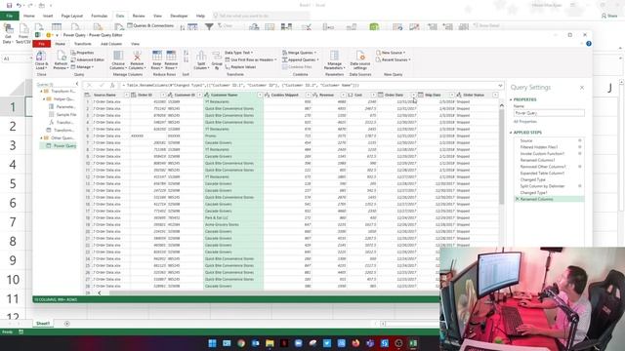625x351 pixels.
Task: Collapse the APPLIED STEPS section
Action: (511, 133)
